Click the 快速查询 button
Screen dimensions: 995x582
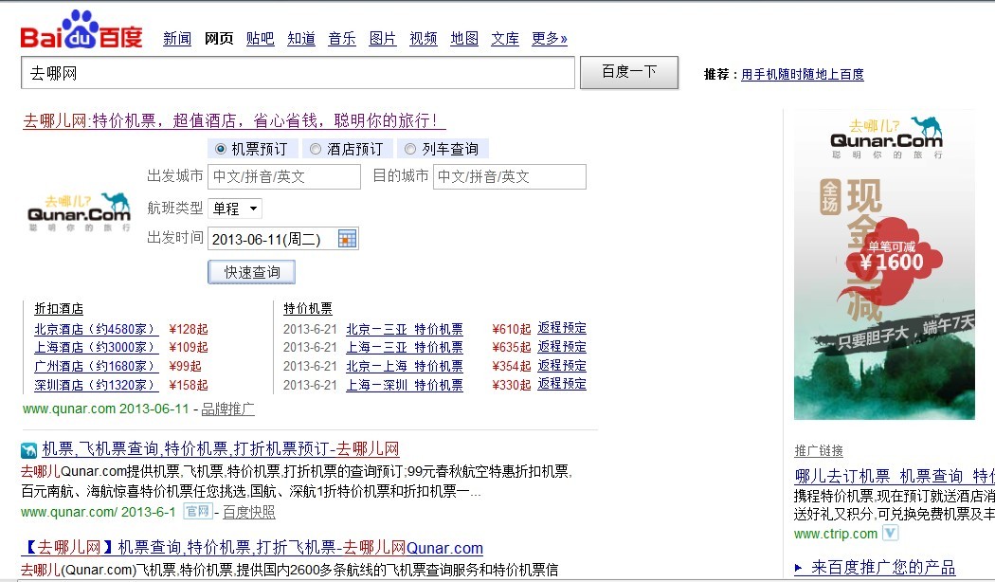tap(251, 272)
